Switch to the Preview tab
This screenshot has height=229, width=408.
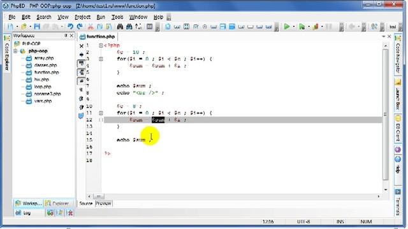click(103, 204)
